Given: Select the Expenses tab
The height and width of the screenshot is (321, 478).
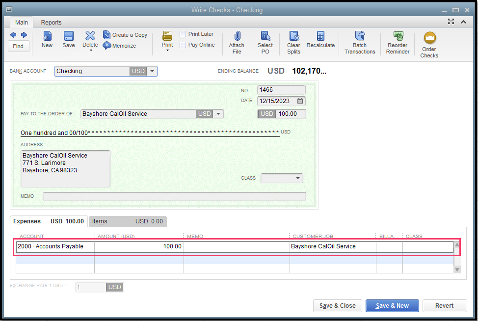Looking at the screenshot, I should (49, 221).
